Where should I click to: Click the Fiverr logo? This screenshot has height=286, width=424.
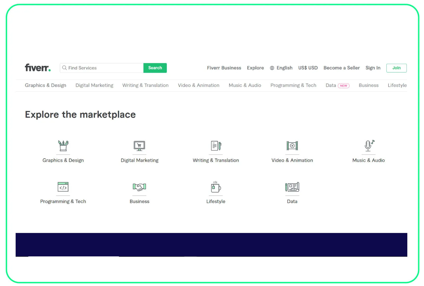[38, 68]
